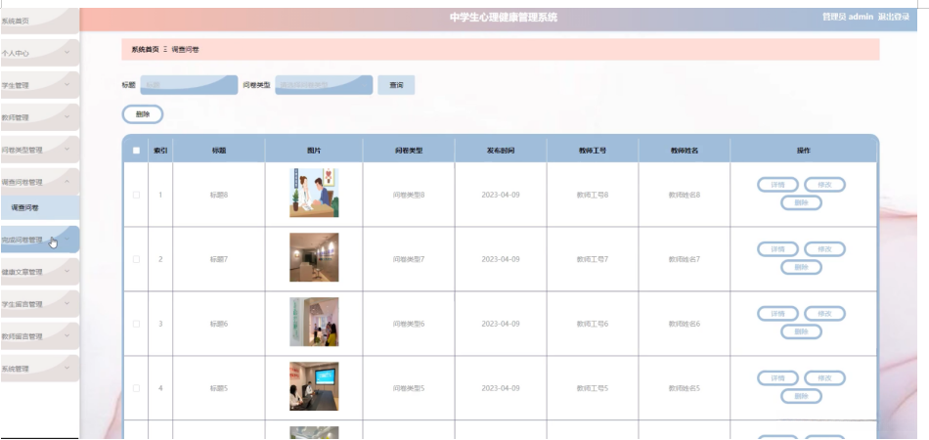Click 详情 for row 标题7
Viewport: 929px width, 440px height.
click(x=778, y=249)
